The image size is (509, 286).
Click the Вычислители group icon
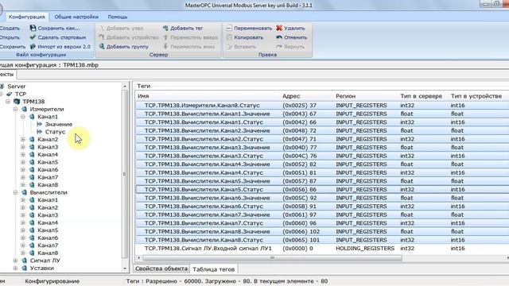tap(25, 192)
